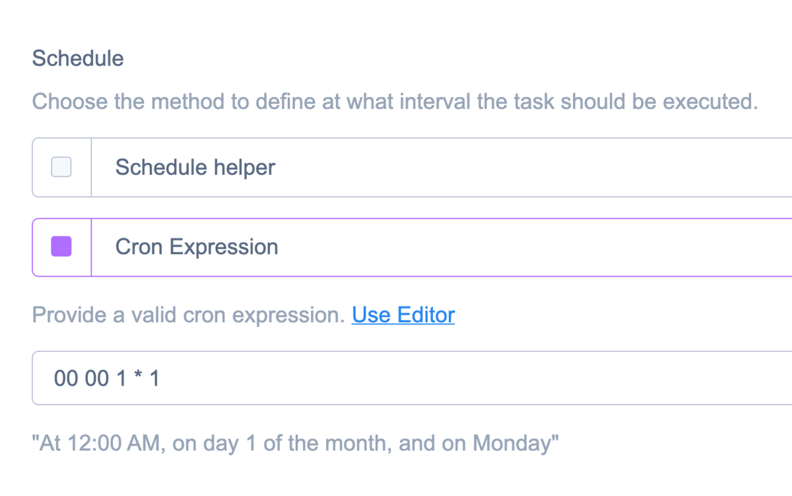Click the Cron Expression text label
792x496 pixels.
(x=197, y=246)
